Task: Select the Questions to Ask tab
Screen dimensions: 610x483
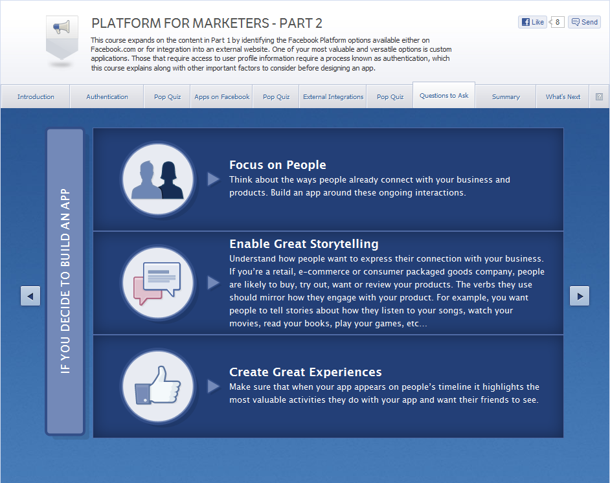Action: (444, 95)
